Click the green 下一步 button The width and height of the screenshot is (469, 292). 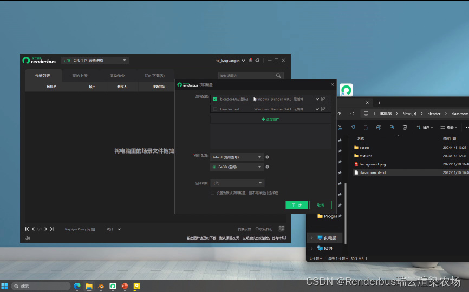[x=297, y=205]
